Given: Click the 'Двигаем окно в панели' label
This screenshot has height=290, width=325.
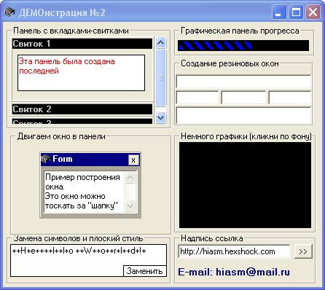Looking at the screenshot, I should tap(61, 136).
